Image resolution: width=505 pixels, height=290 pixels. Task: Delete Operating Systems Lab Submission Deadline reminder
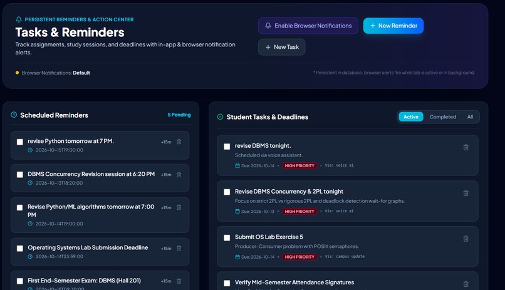(x=179, y=248)
